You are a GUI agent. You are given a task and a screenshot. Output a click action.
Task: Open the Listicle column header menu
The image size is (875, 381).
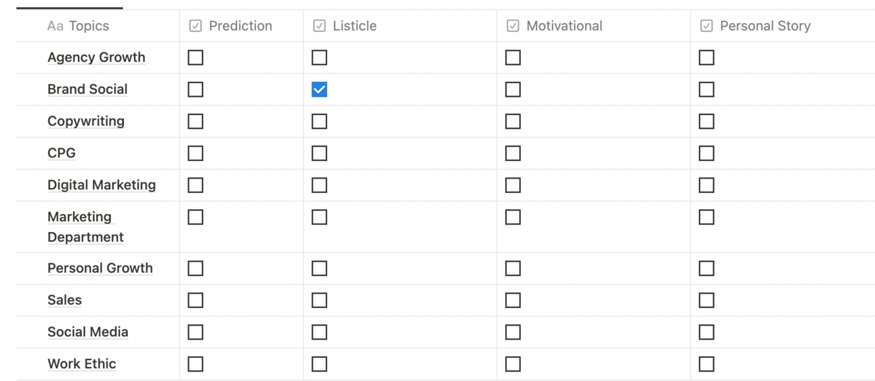pos(354,26)
